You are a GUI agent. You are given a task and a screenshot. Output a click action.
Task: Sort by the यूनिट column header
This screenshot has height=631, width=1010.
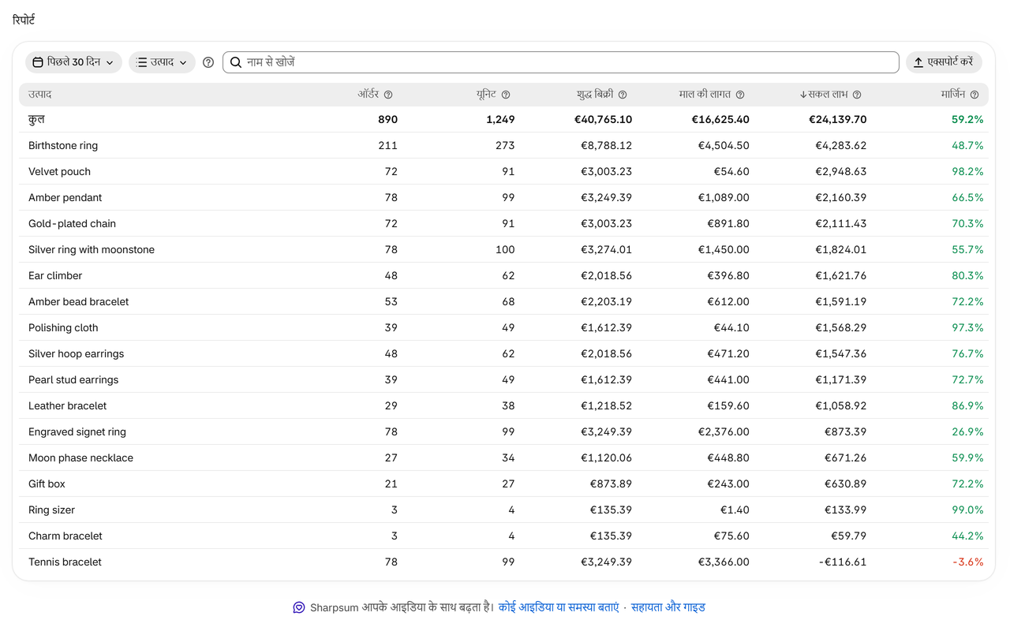click(486, 95)
